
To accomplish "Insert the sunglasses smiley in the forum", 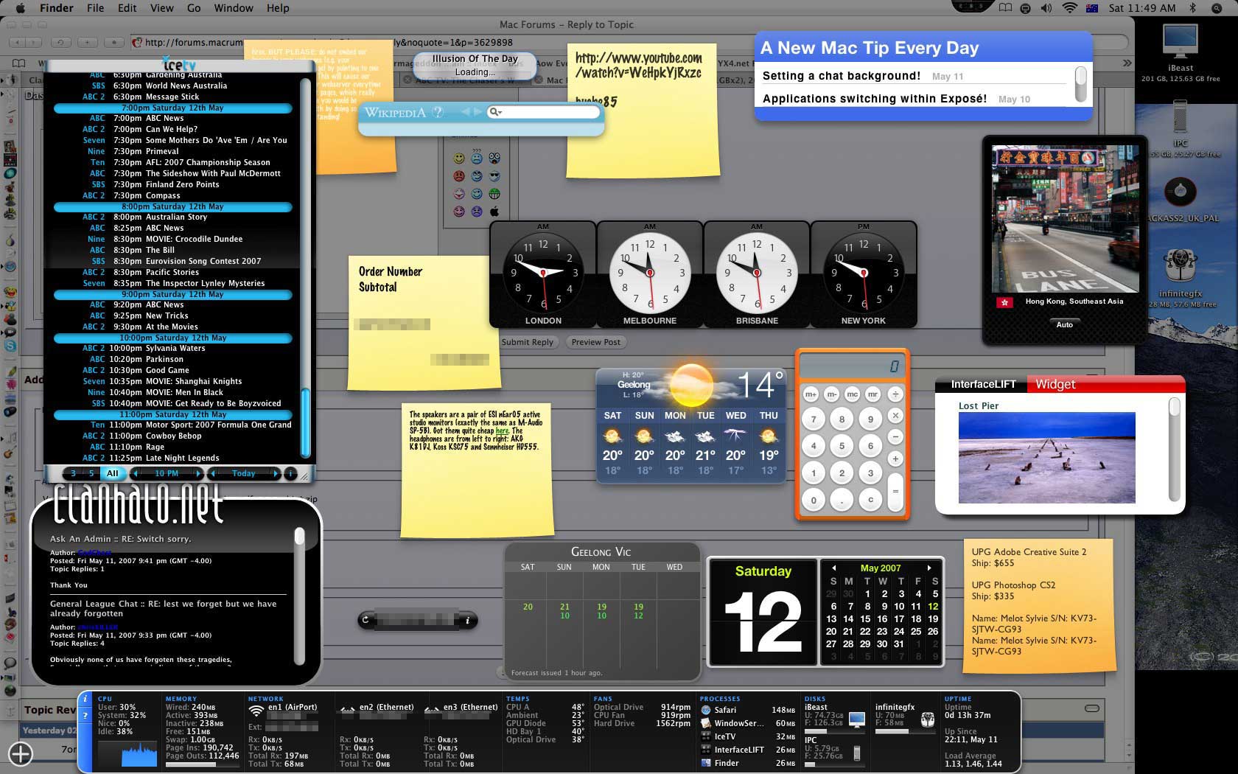I will [494, 176].
